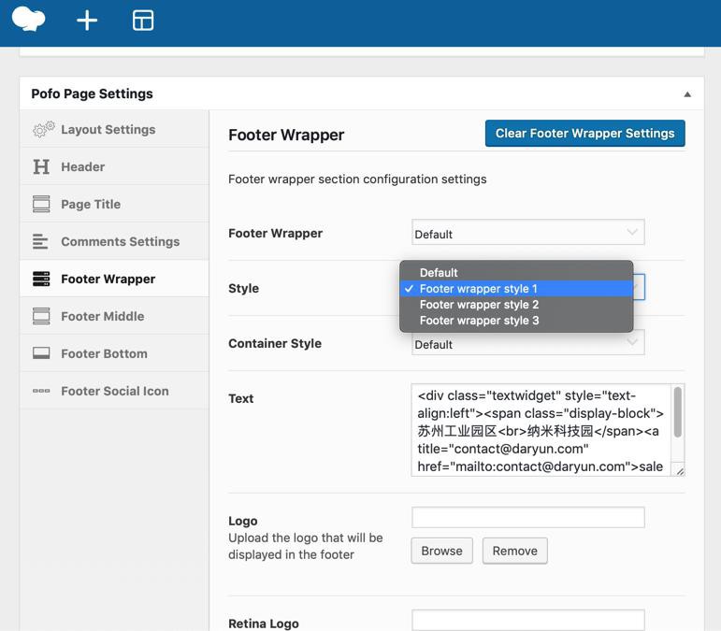Open the Container Style dropdown
Viewport: 721px width, 631px height.
pyautogui.click(x=527, y=344)
